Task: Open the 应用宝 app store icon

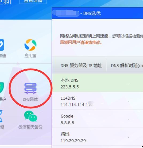Action: pos(30,45)
